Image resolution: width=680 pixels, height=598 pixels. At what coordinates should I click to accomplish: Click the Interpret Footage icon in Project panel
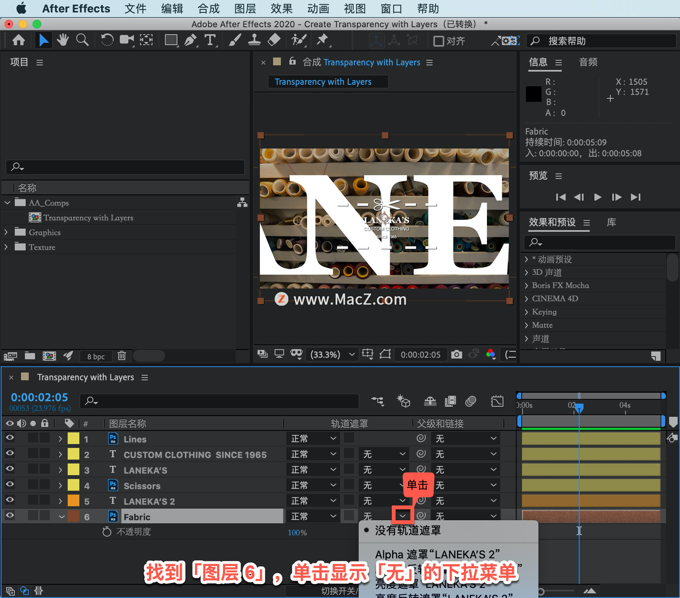(x=11, y=356)
